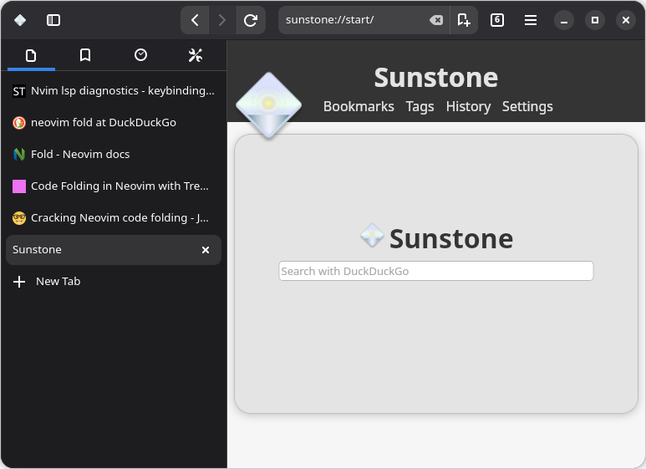Screen dimensions: 646x469
Task: Close the Sunstone tab
Action: point(206,250)
